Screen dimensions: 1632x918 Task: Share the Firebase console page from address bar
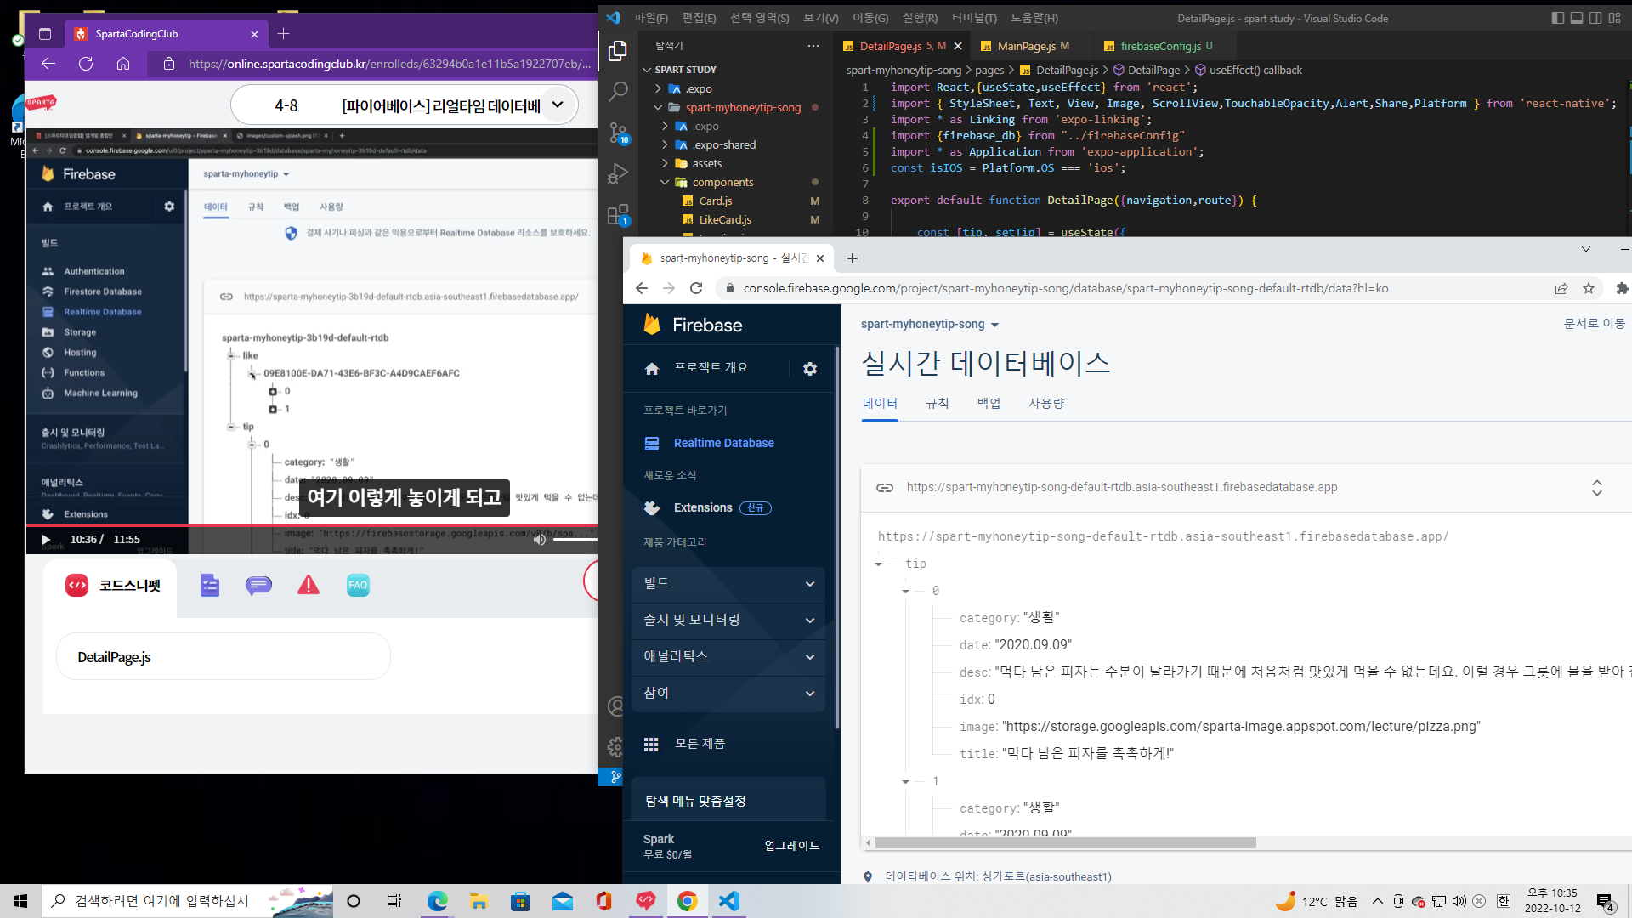point(1561,288)
